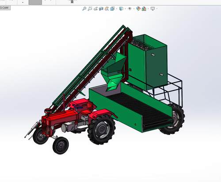This screenshot has height=182, width=221.
Task: Open the View Orientation icon
Action: [x=112, y=9]
